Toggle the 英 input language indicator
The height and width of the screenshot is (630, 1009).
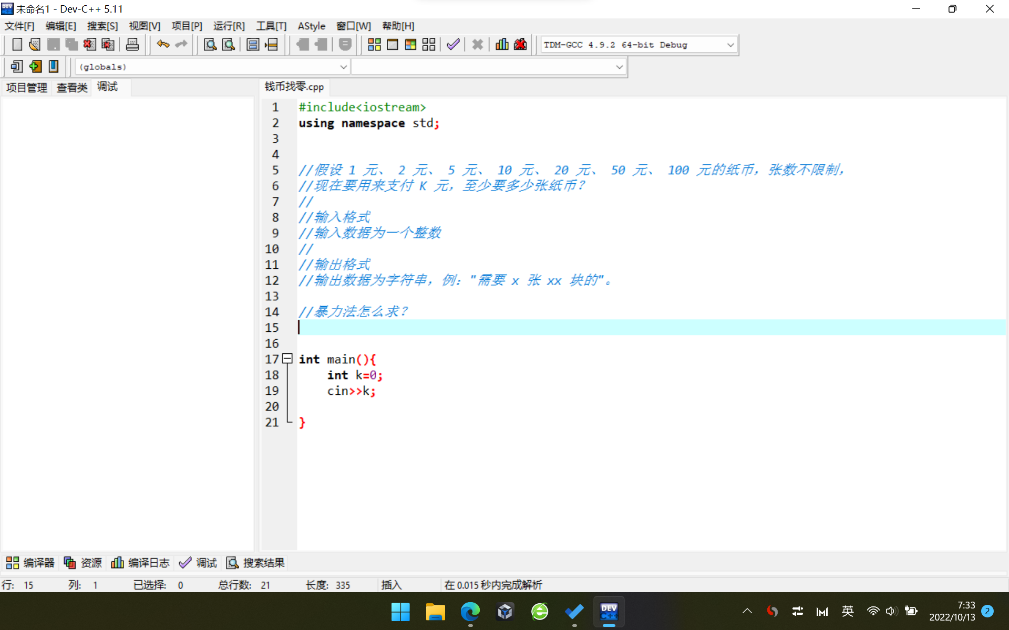(x=847, y=611)
